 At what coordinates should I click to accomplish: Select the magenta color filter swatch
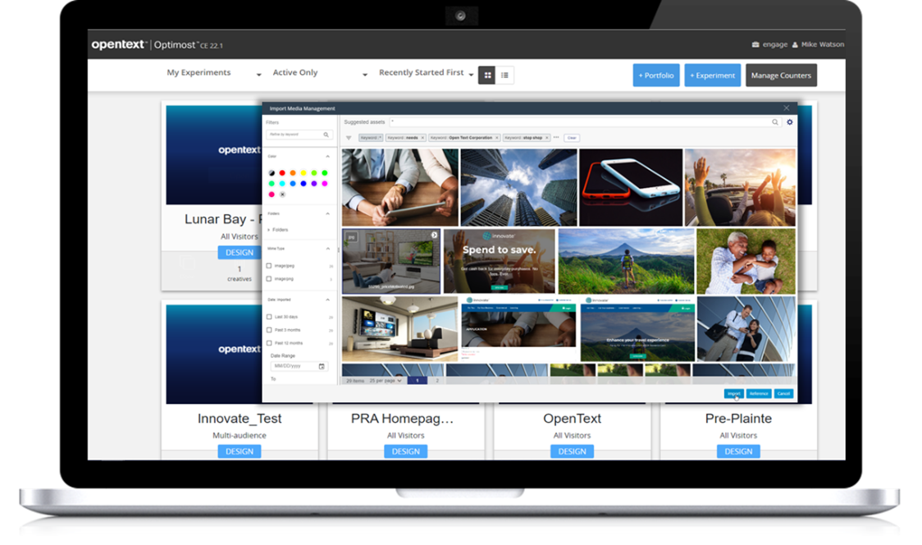tap(325, 184)
